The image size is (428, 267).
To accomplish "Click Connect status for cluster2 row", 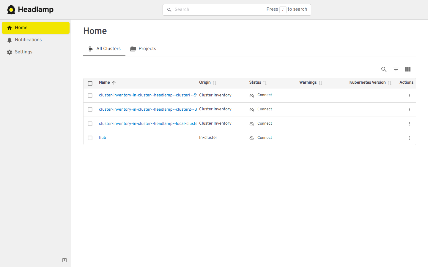I will point(261,109).
